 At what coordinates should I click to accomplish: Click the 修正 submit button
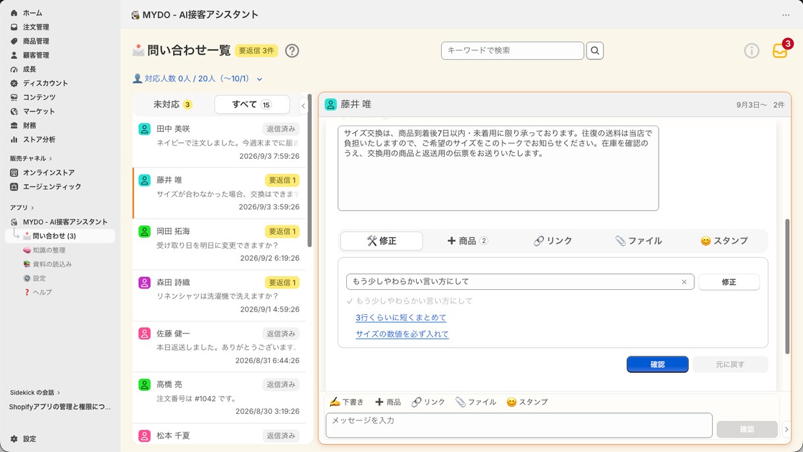point(729,282)
